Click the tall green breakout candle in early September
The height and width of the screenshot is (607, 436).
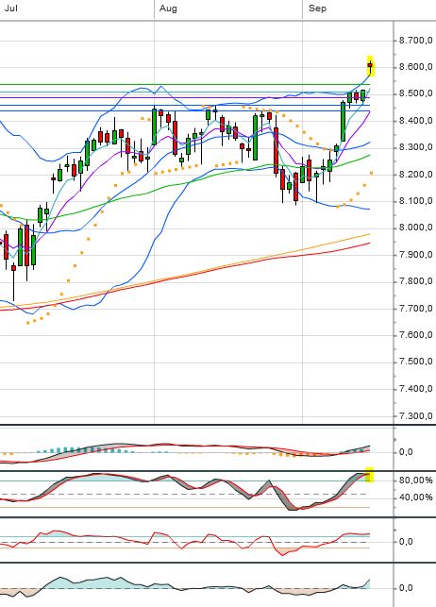pyautogui.click(x=343, y=121)
